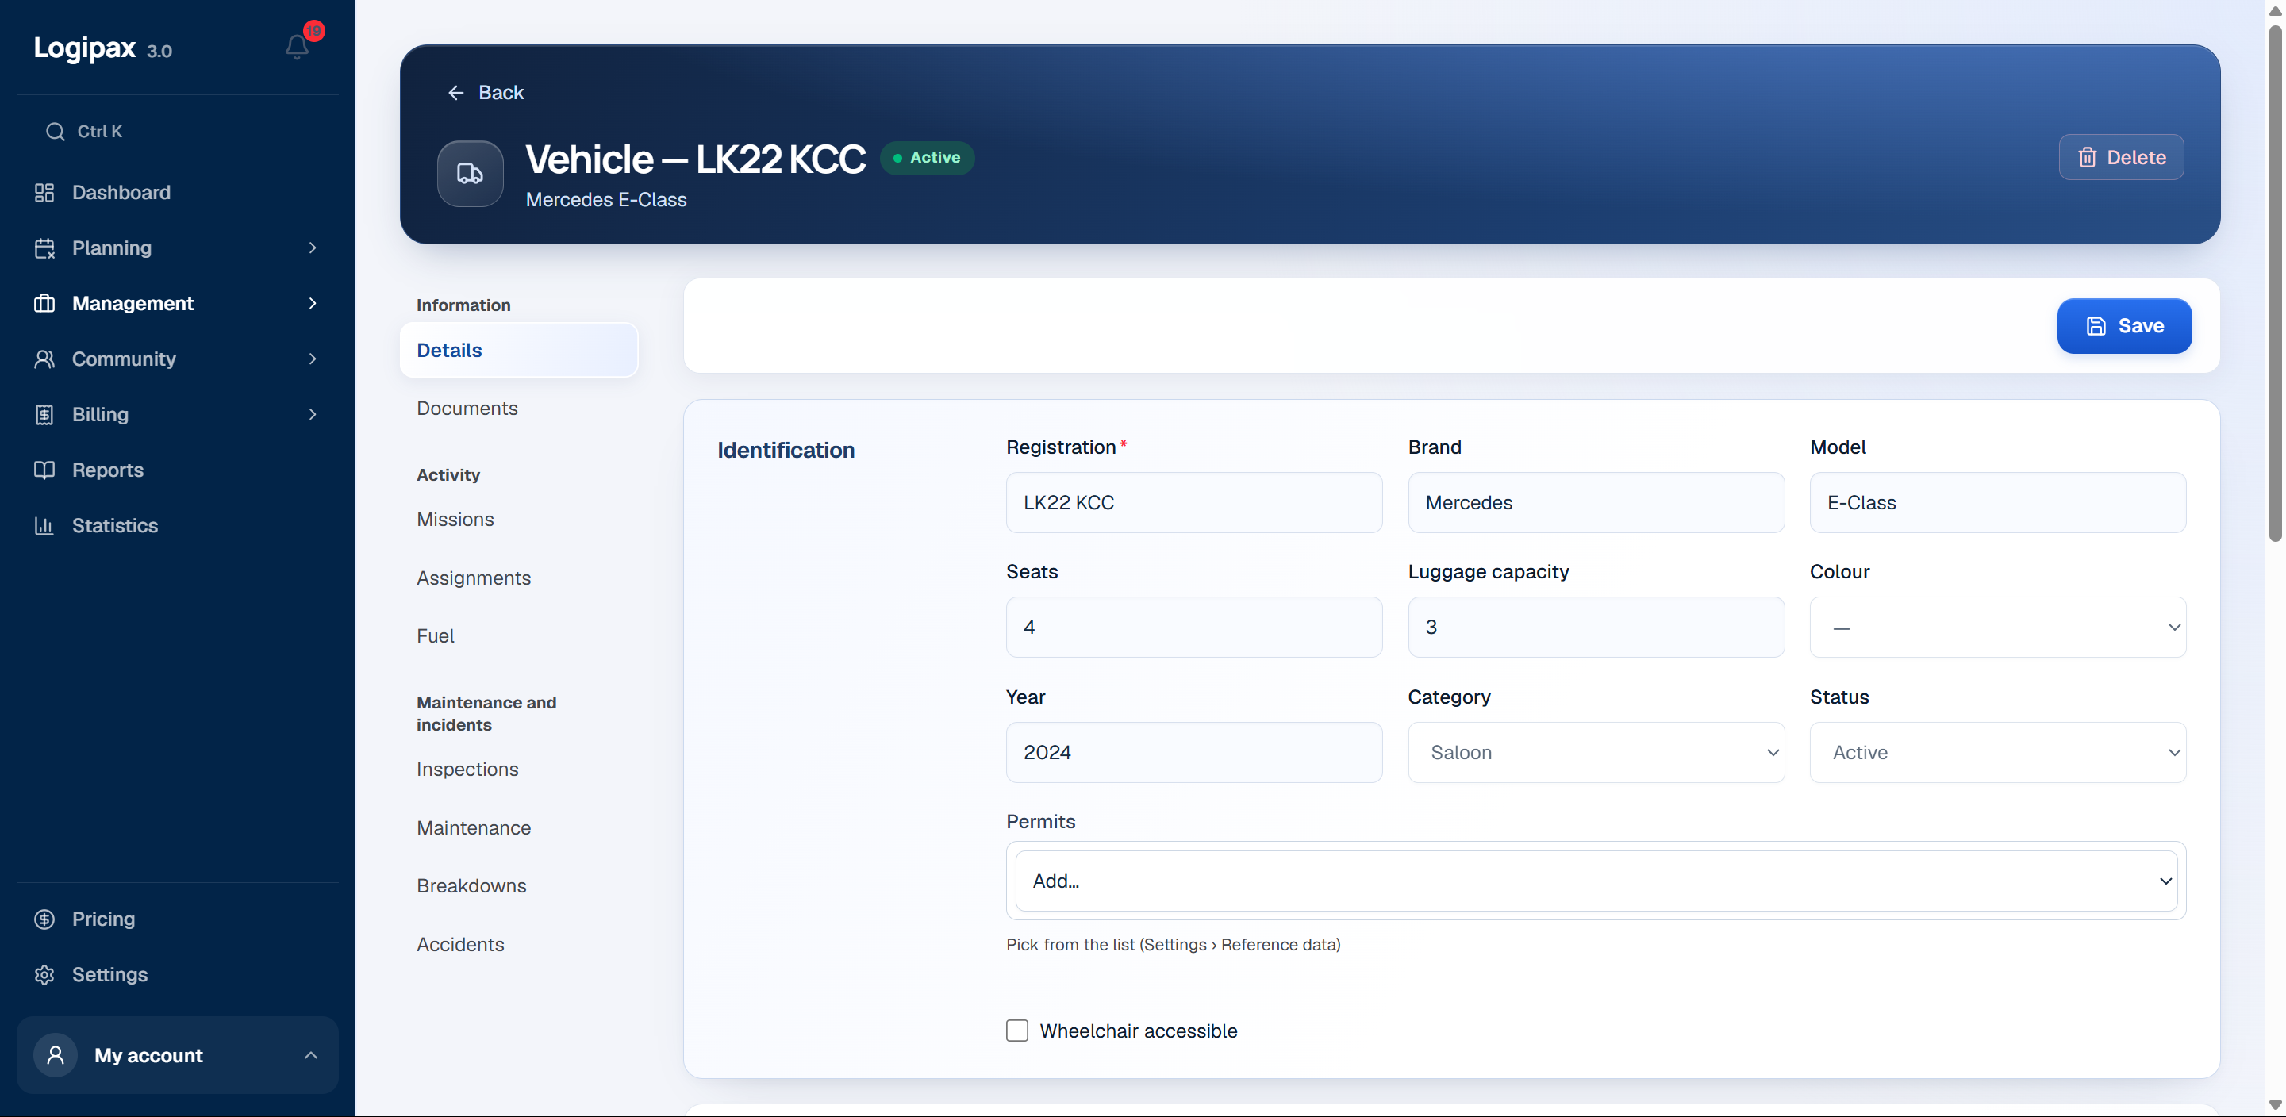Click the Settings gear icon
The width and height of the screenshot is (2286, 1117).
(x=44, y=974)
